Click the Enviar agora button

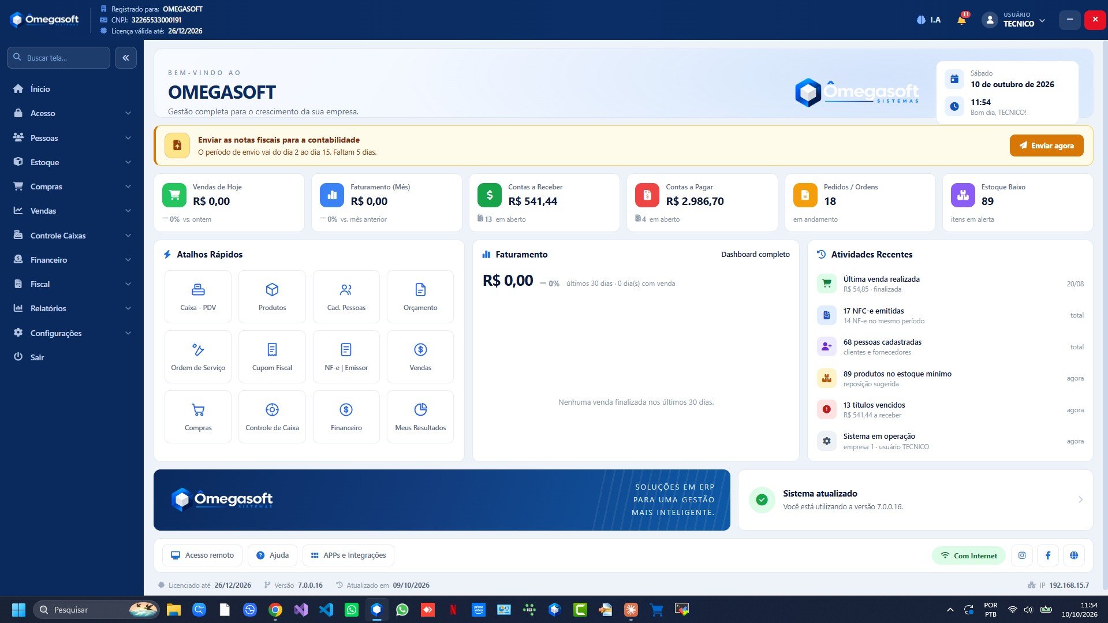coord(1046,146)
